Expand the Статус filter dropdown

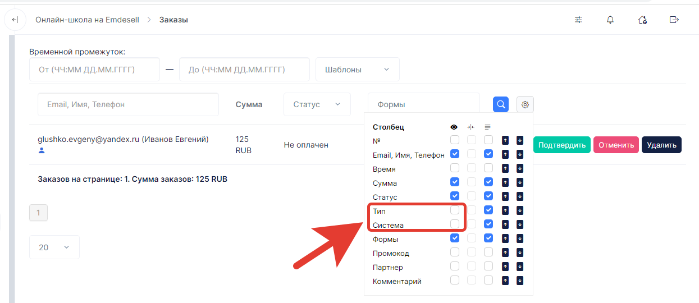(317, 104)
